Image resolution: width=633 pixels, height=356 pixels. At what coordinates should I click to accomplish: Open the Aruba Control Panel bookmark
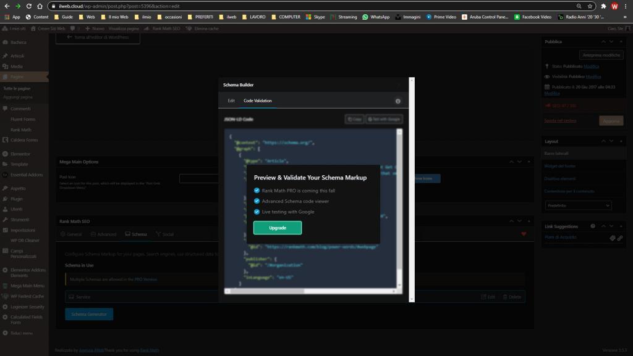tap(485, 17)
